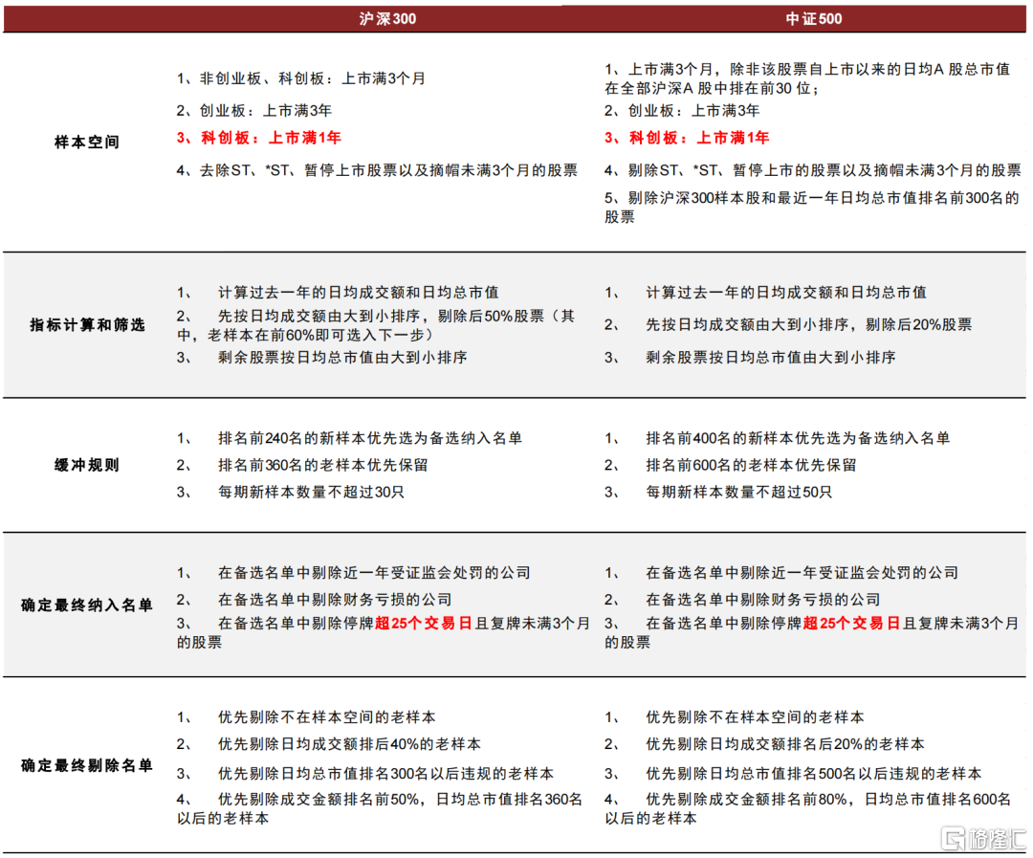Click 计算过去一年的日均成交额 in 中证500 column

pyautogui.click(x=765, y=292)
